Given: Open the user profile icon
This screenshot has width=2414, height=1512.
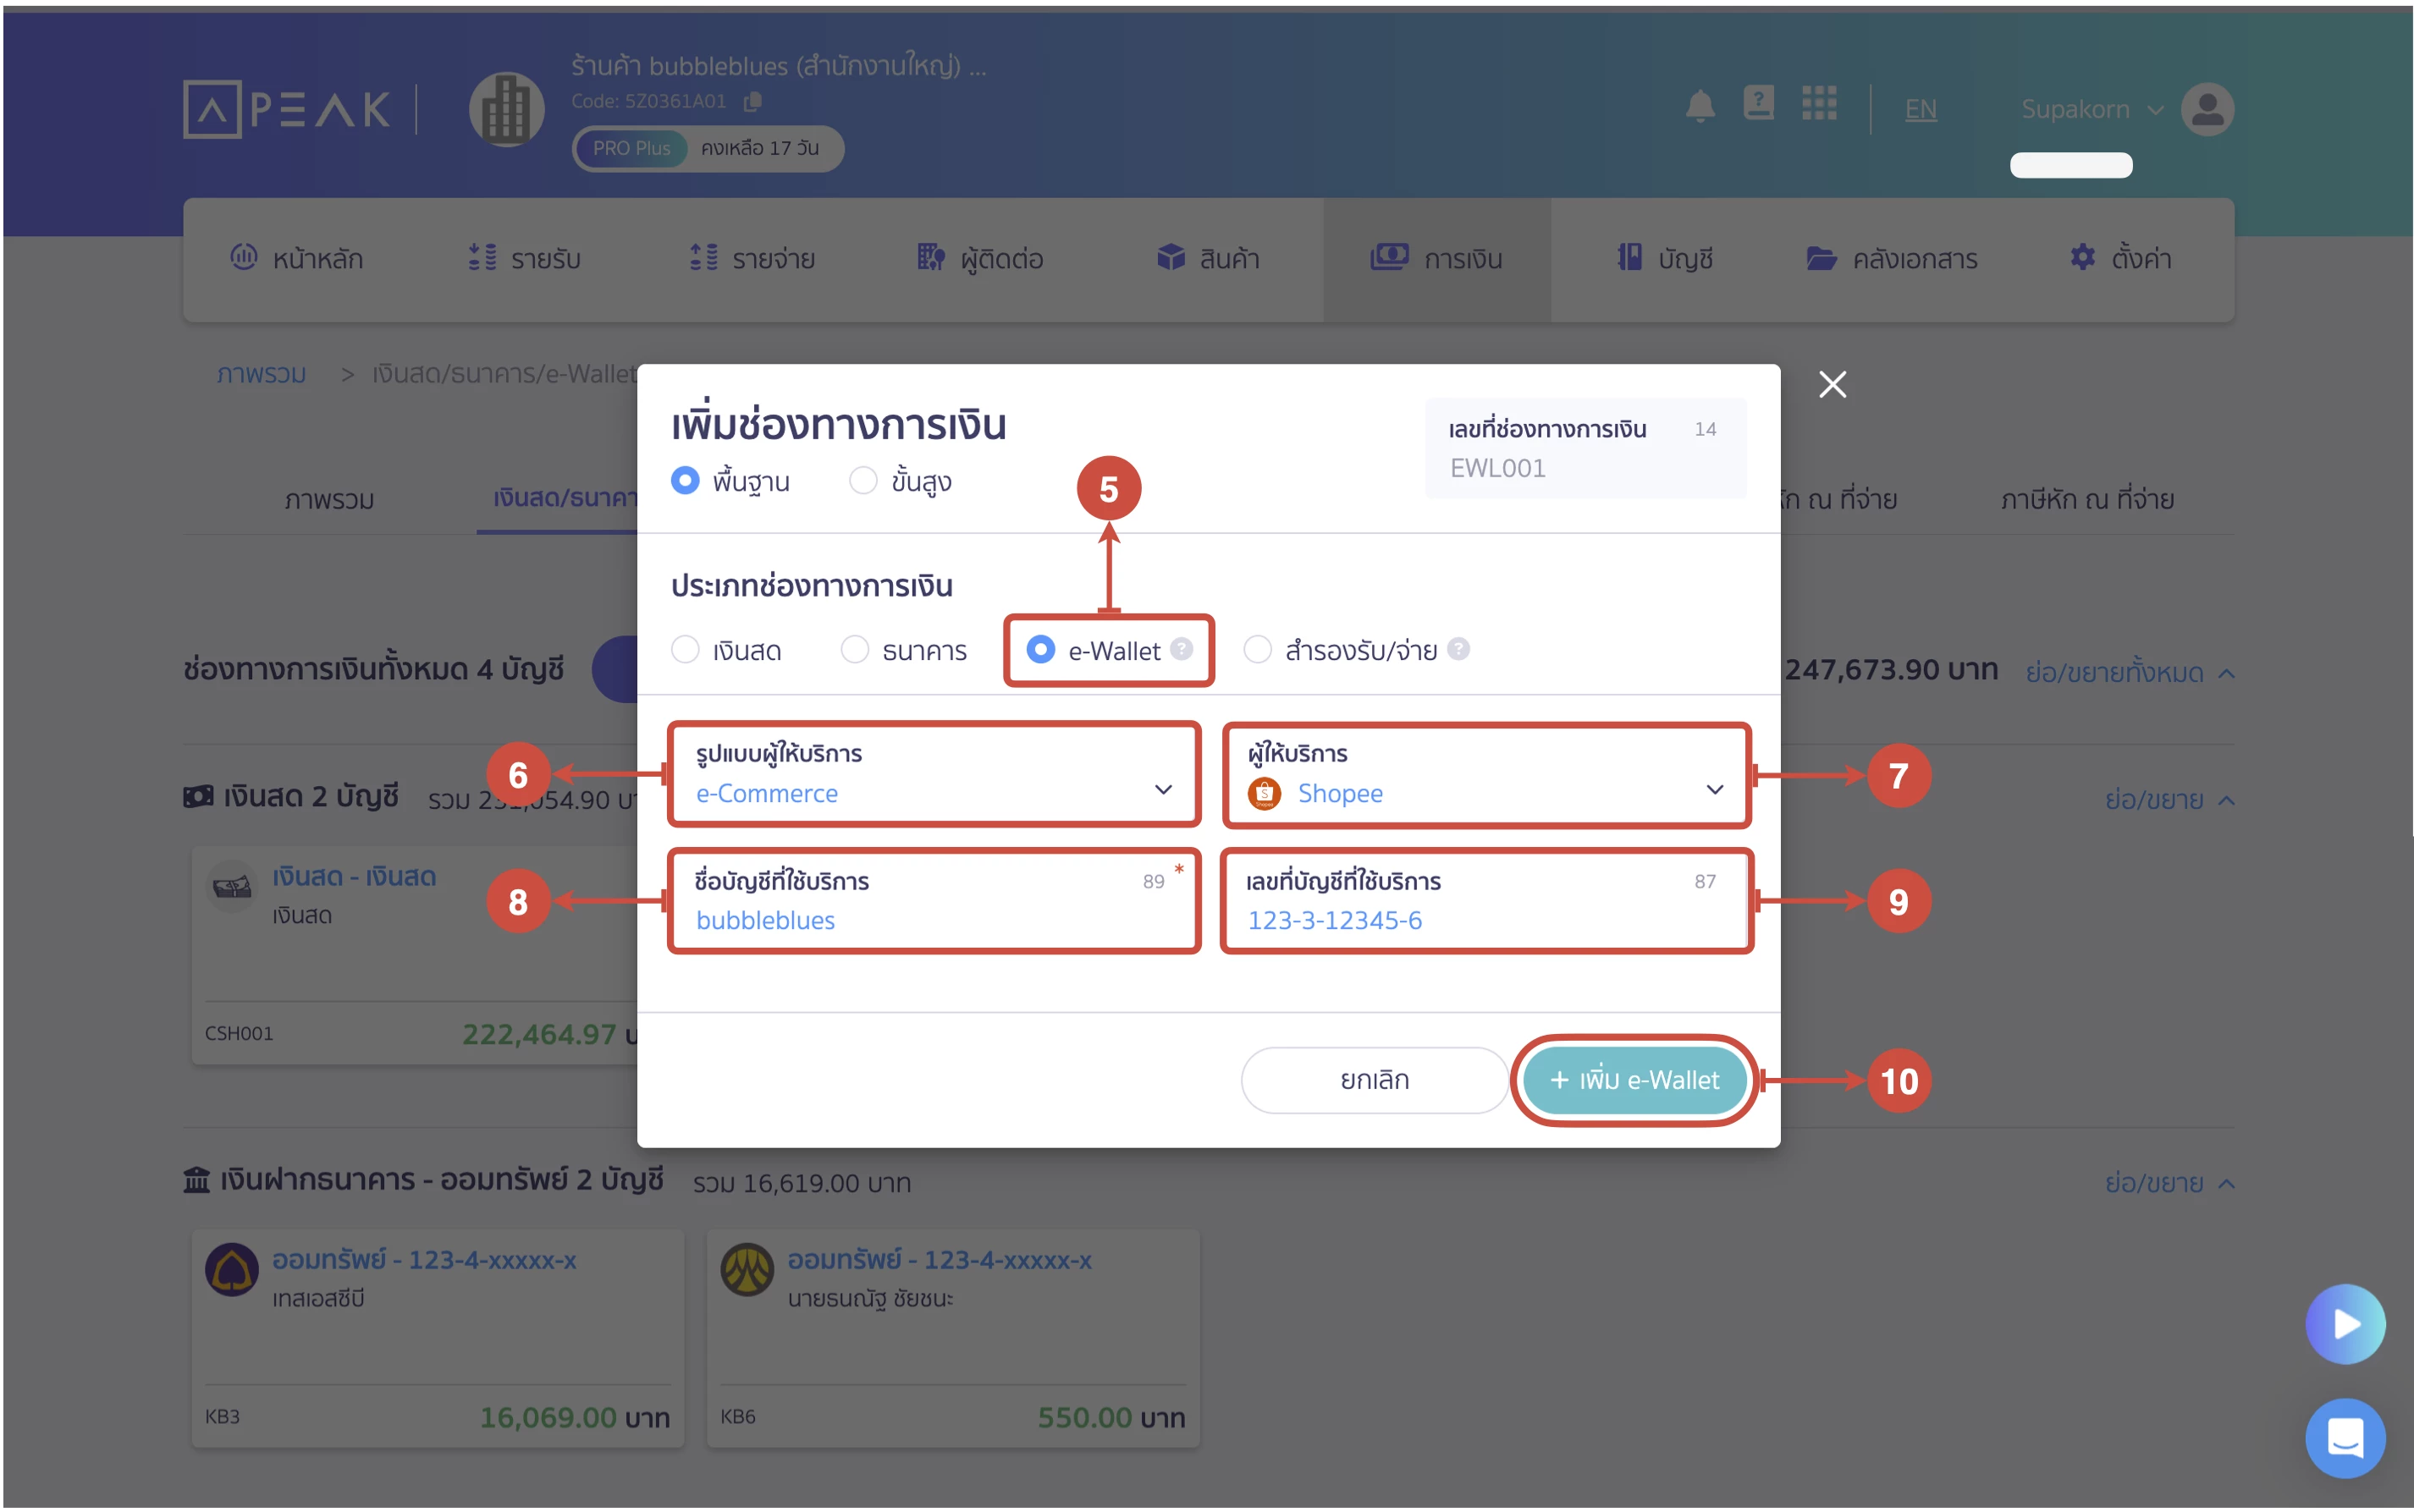Looking at the screenshot, I should point(2208,108).
